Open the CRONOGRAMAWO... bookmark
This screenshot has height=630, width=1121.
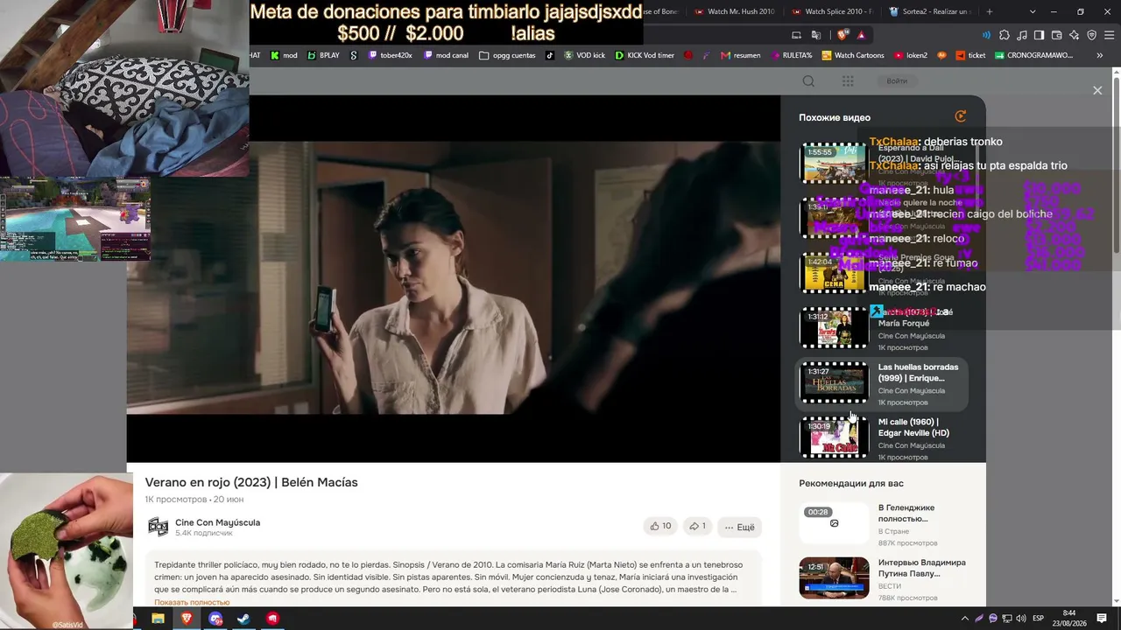point(1033,55)
